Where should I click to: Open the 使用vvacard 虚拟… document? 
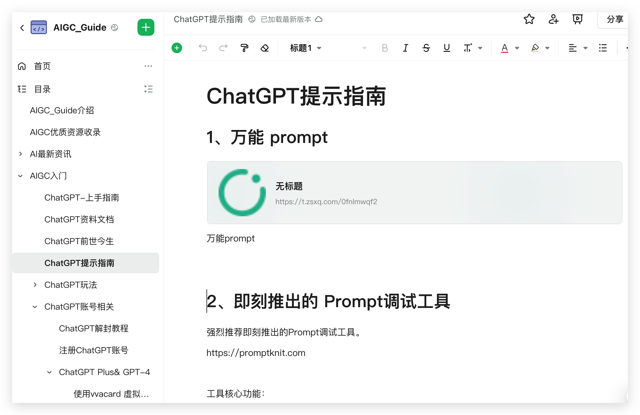tap(111, 394)
